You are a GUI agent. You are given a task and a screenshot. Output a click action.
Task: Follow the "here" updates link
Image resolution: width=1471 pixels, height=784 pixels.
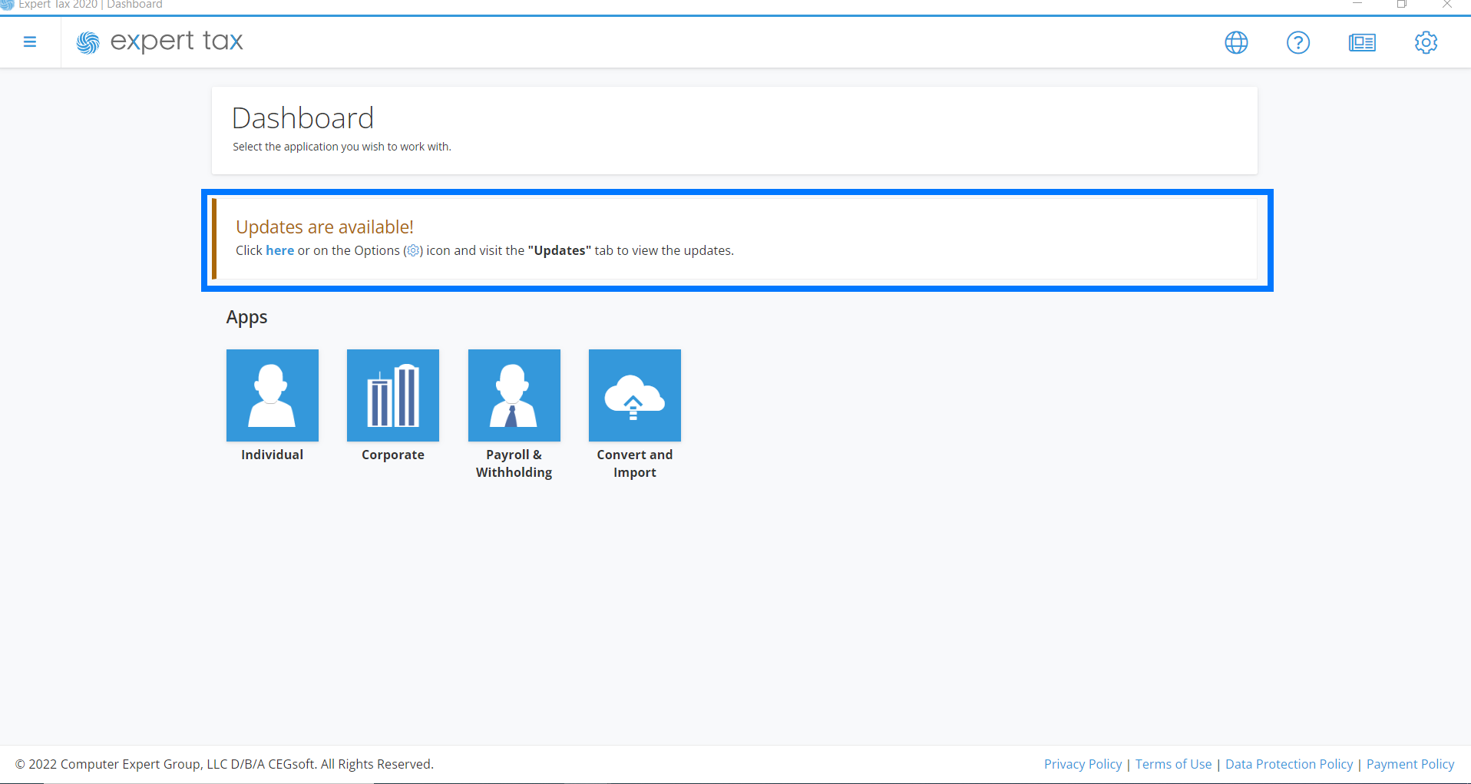279,250
